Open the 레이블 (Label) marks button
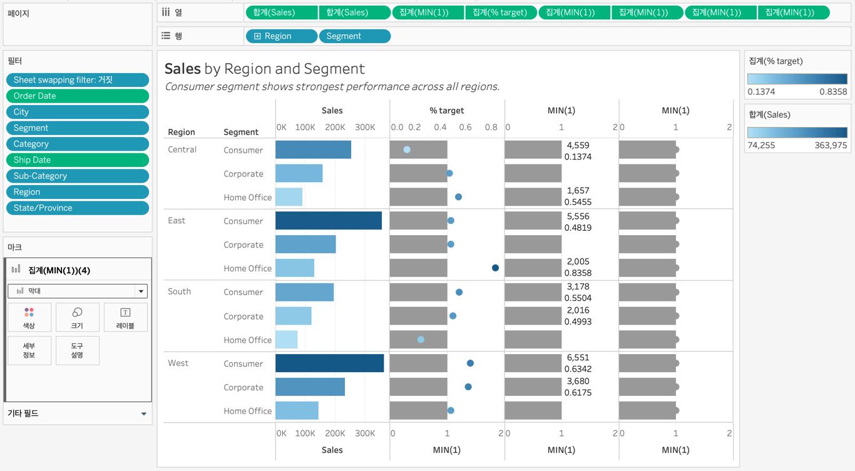The height and width of the screenshot is (471, 855). click(x=125, y=317)
